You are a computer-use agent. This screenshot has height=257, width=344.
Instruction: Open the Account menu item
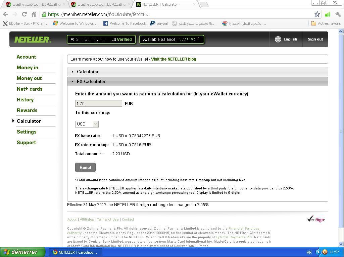coord(26,57)
